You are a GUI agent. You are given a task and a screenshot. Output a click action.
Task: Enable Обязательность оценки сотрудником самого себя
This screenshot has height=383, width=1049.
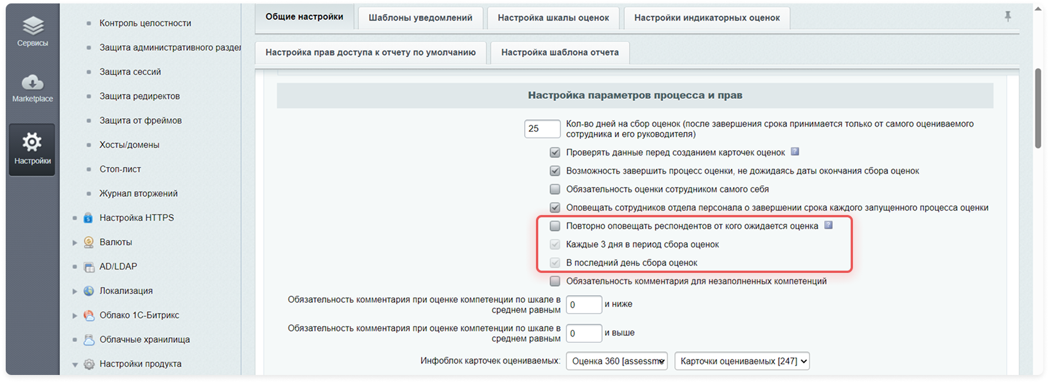555,189
